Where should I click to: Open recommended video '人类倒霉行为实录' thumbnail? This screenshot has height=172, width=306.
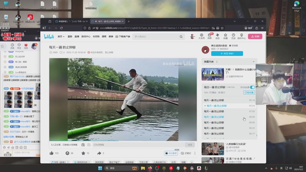[x=213, y=149]
